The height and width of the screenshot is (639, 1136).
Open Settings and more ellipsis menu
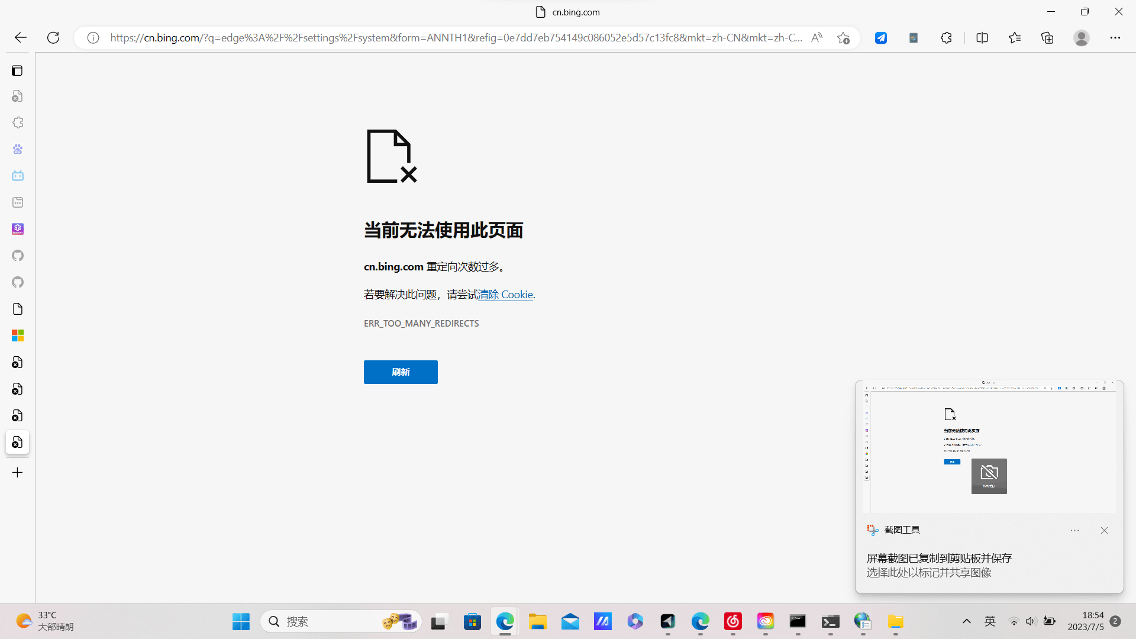pyautogui.click(x=1115, y=38)
